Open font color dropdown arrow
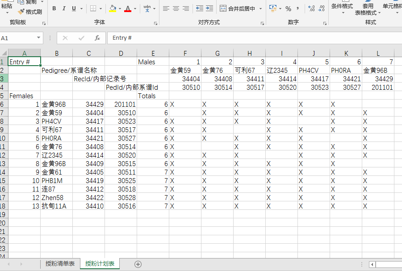This screenshot has width=402, height=271. pyautogui.click(x=135, y=9)
